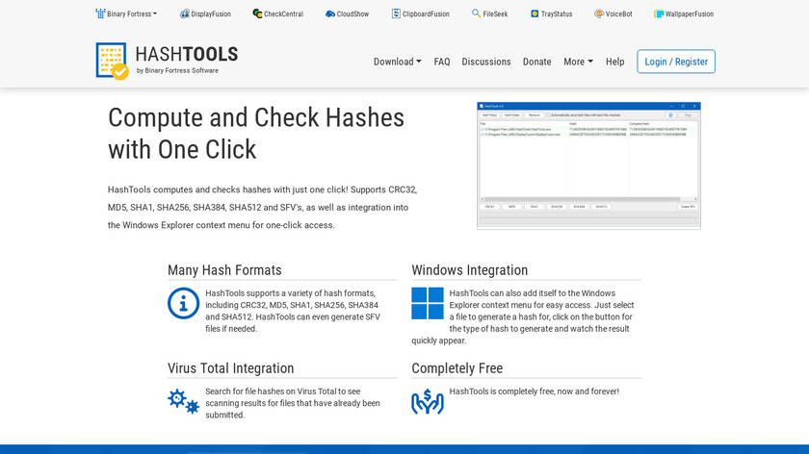Click the hands with dollar icon
Viewport: 809px width, 454px height.
click(428, 401)
